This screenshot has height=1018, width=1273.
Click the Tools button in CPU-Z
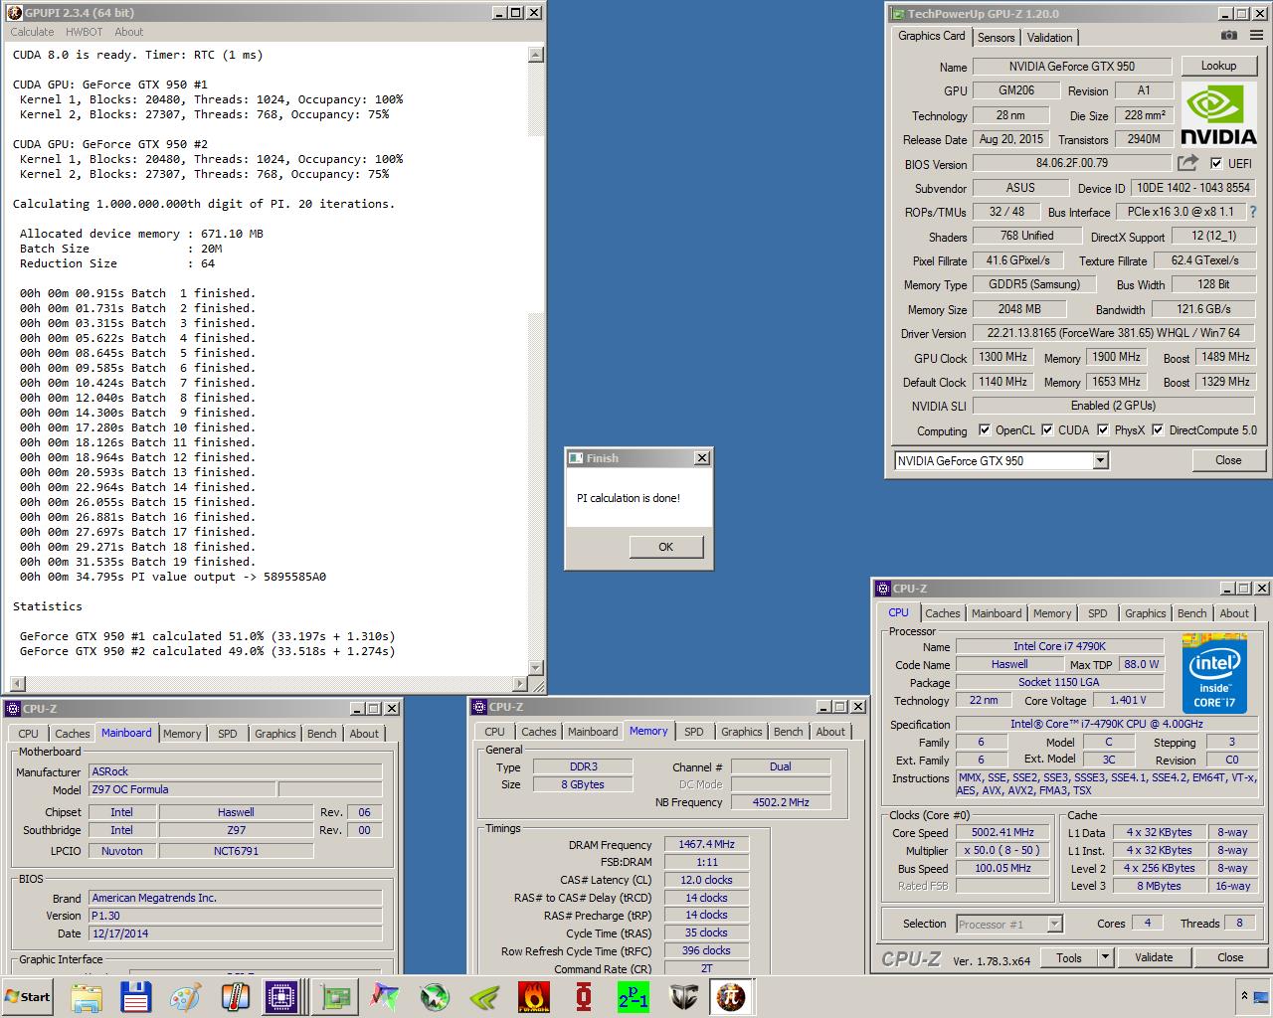pyautogui.click(x=1069, y=957)
